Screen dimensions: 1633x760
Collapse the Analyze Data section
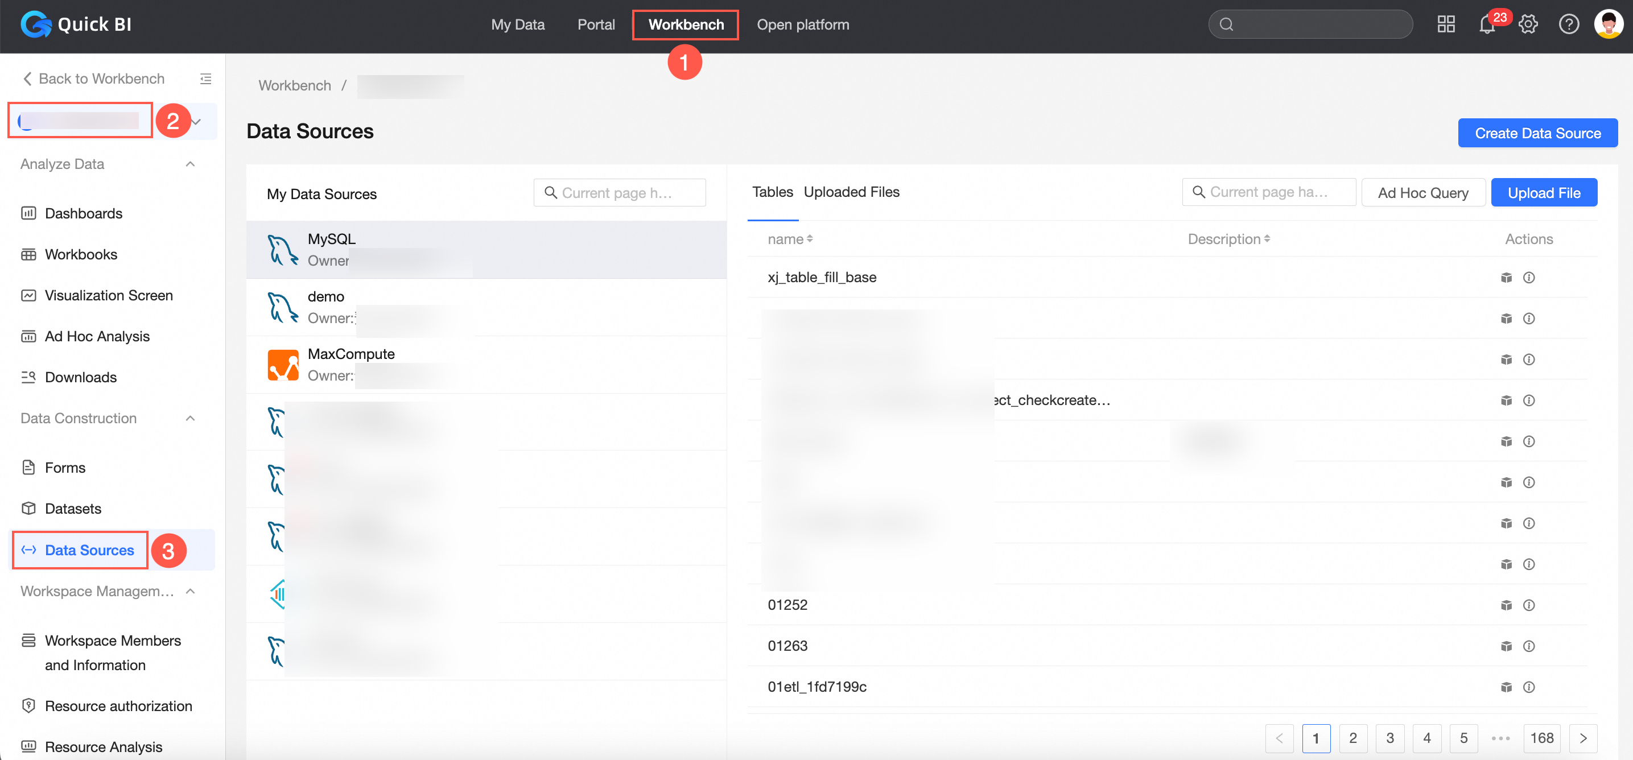pyautogui.click(x=189, y=164)
